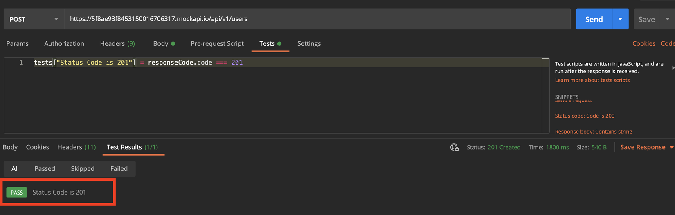Screen dimensions: 675x215
Task: Click the Send button
Action: 594,19
